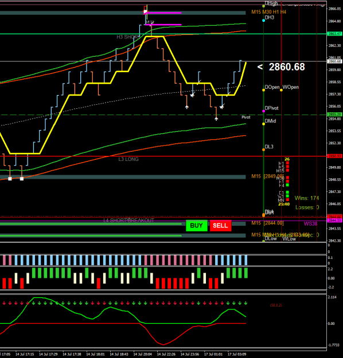Click the red M1 timeframe indicator square
The width and height of the screenshot is (343, 358).
(x=287, y=163)
